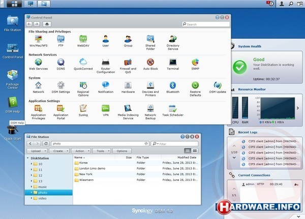Open the user account menu in top bar
Screen dimensions: 305x219
[282, 4]
